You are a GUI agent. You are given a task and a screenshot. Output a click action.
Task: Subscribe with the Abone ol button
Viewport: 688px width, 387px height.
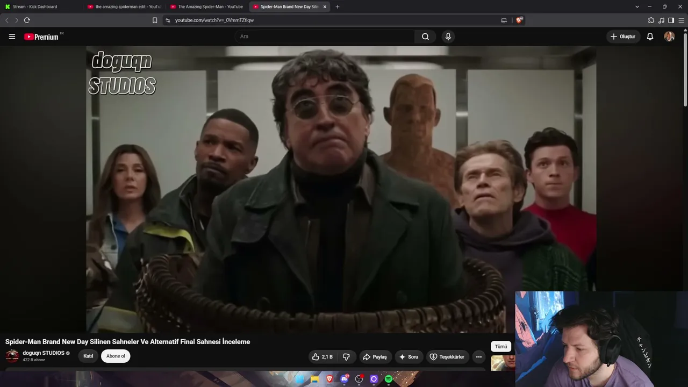(x=116, y=356)
